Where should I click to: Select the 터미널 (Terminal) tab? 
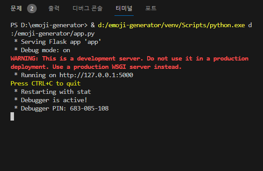(124, 8)
